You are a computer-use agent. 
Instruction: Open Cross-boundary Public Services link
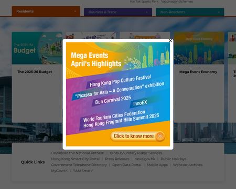coord(136,153)
